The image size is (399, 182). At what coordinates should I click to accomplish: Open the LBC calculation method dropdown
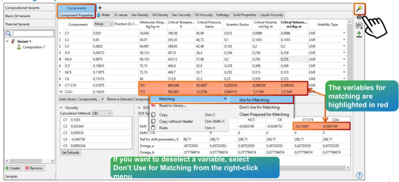coord(102,113)
